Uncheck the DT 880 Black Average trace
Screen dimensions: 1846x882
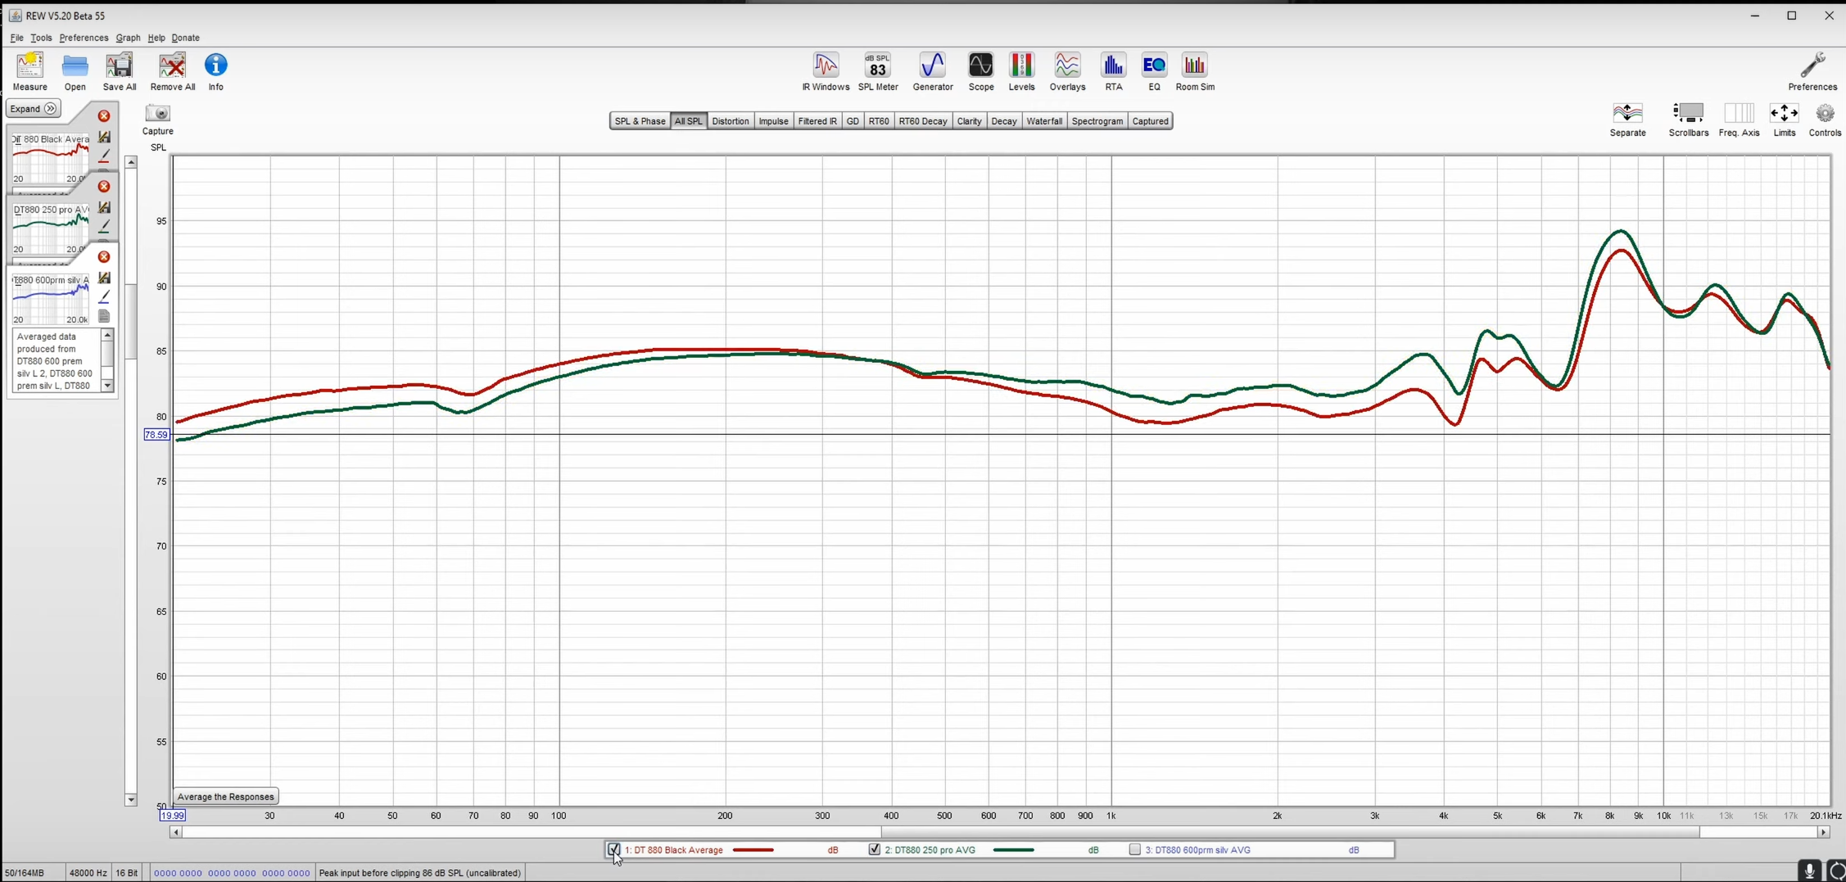coord(614,849)
